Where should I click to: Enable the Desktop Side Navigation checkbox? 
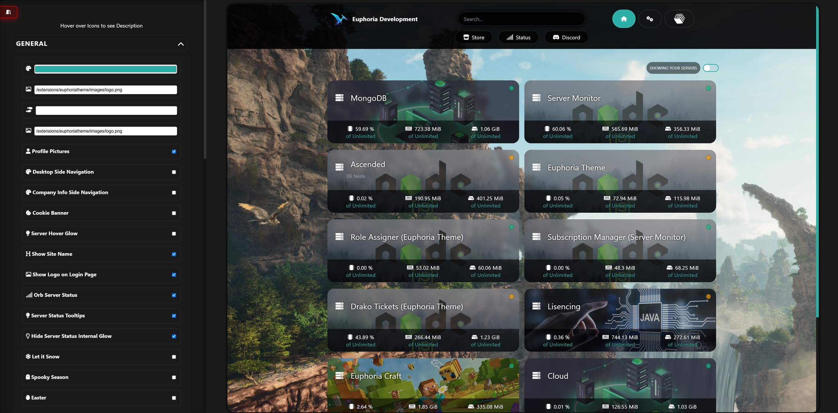(174, 172)
